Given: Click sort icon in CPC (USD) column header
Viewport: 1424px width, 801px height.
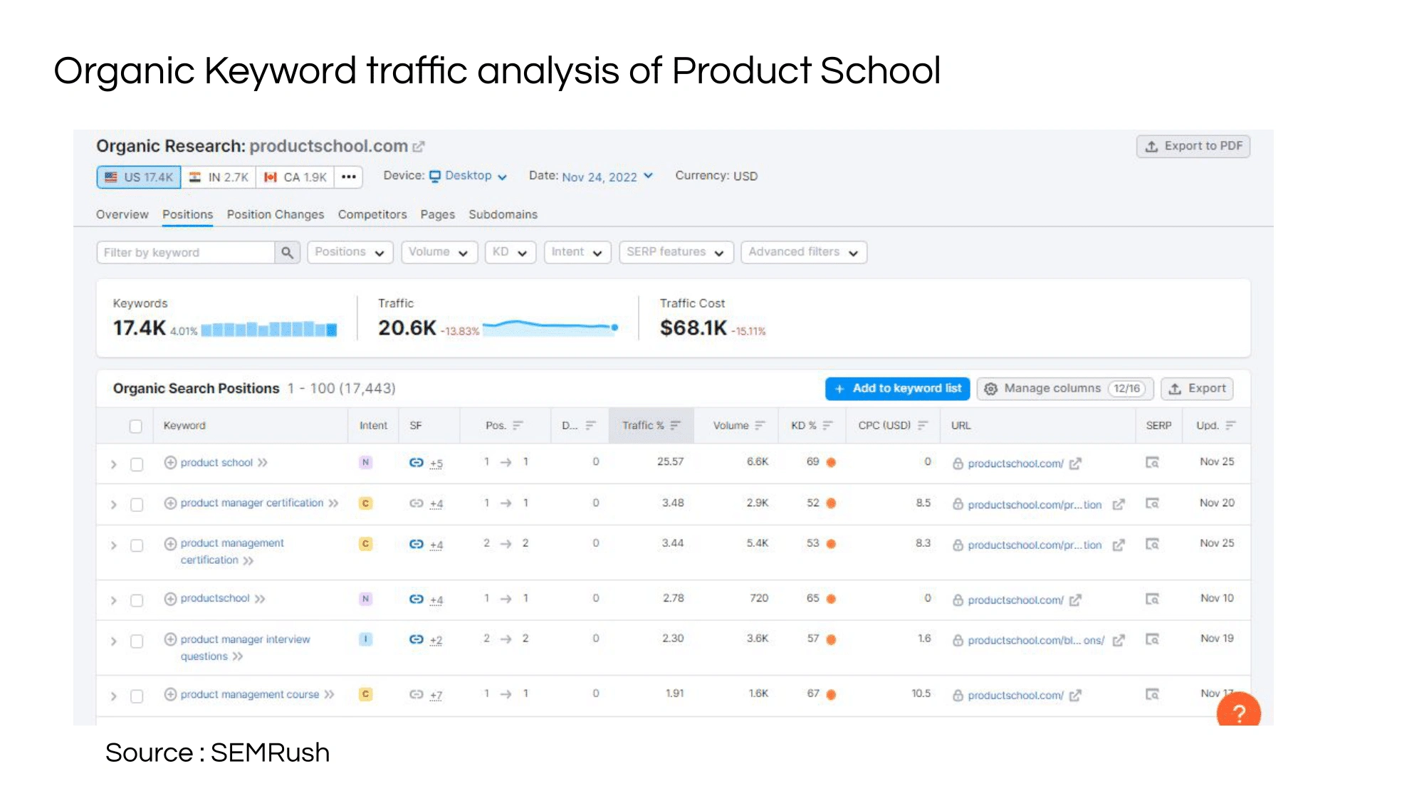Looking at the screenshot, I should tap(923, 425).
